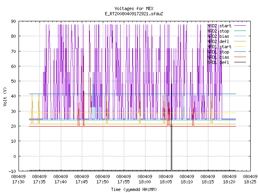Viewport: 258px width, 193px height.
Task: Click the 17:30 time axis label
Action: [x=18, y=182]
